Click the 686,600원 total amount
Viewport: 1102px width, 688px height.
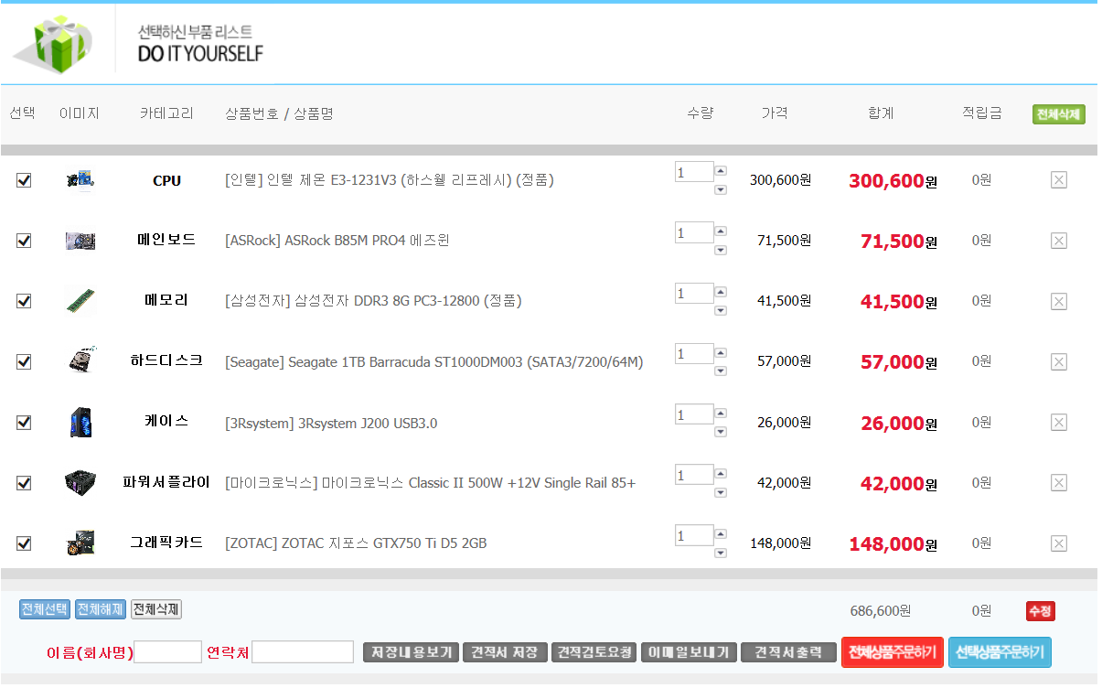[x=880, y=611]
